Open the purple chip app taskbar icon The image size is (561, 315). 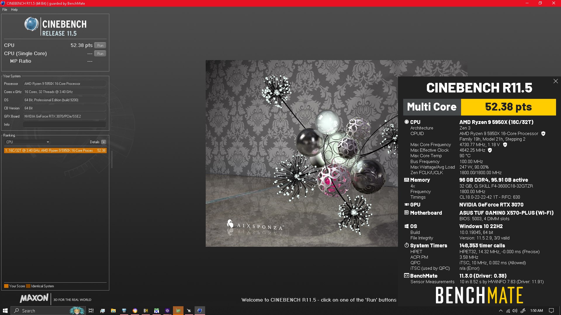pos(167,311)
